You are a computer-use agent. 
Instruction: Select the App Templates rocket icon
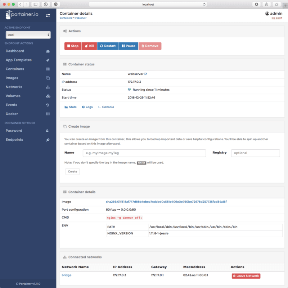(x=48, y=60)
